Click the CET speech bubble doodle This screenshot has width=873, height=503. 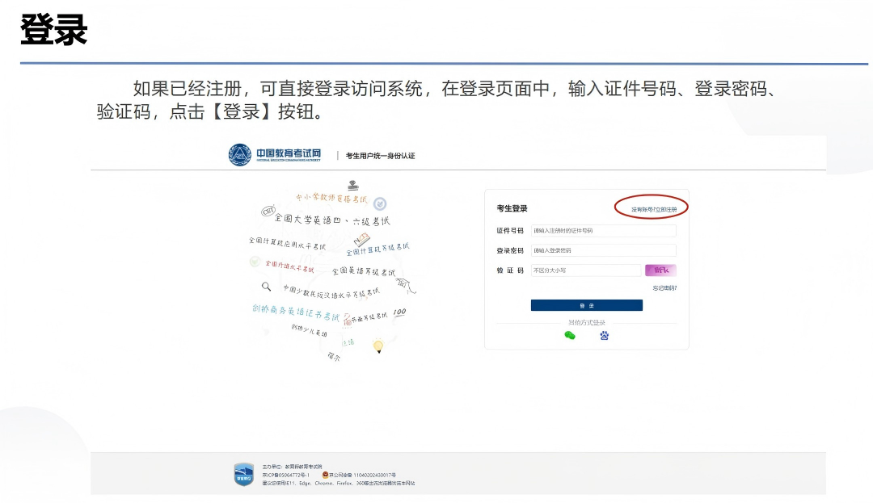(x=268, y=211)
